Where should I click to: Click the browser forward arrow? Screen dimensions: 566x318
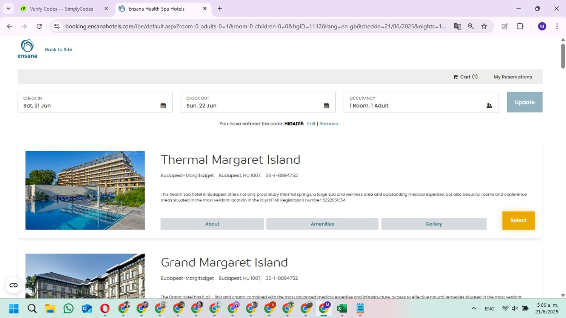point(24,26)
